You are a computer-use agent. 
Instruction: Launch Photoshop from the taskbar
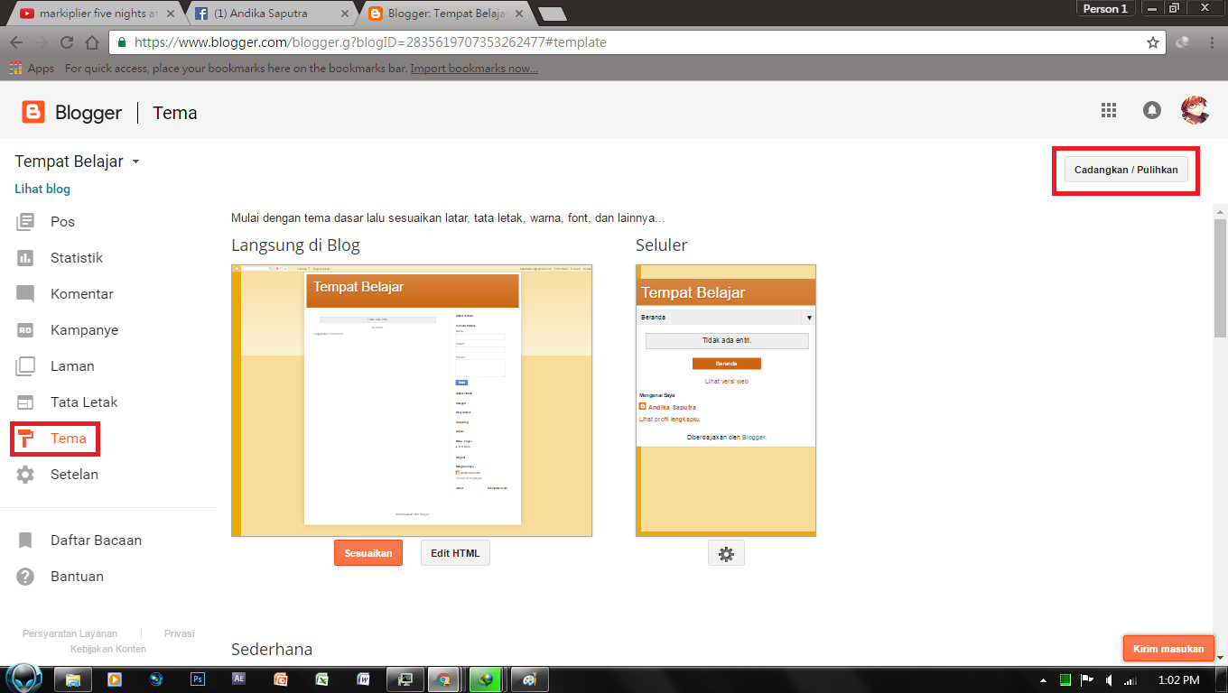198,679
